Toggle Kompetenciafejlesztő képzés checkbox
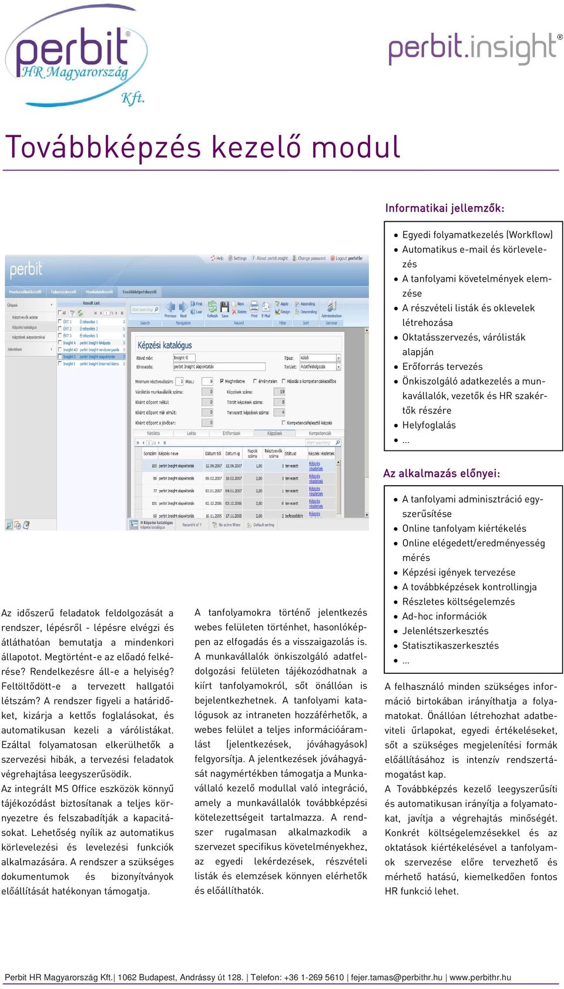Viewport: 564px width, 989px height. coord(284,422)
